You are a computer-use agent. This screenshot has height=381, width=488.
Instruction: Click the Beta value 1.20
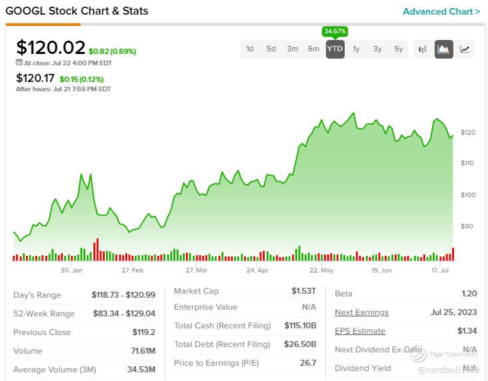469,294
